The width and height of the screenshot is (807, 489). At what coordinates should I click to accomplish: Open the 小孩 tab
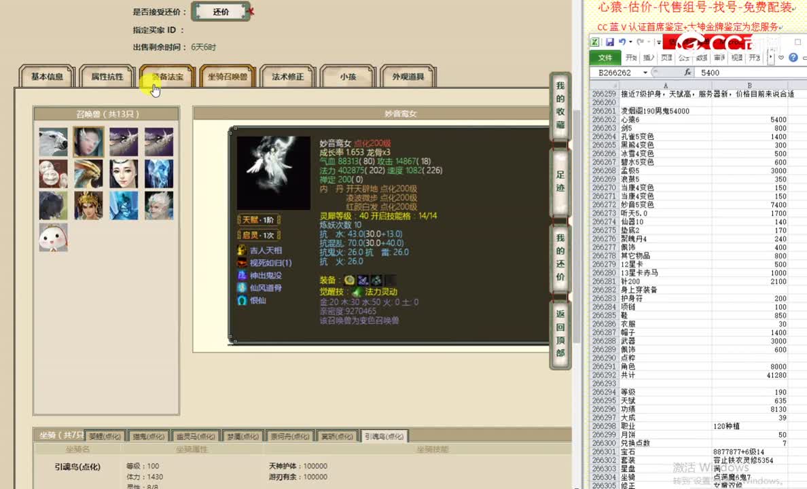pos(348,77)
